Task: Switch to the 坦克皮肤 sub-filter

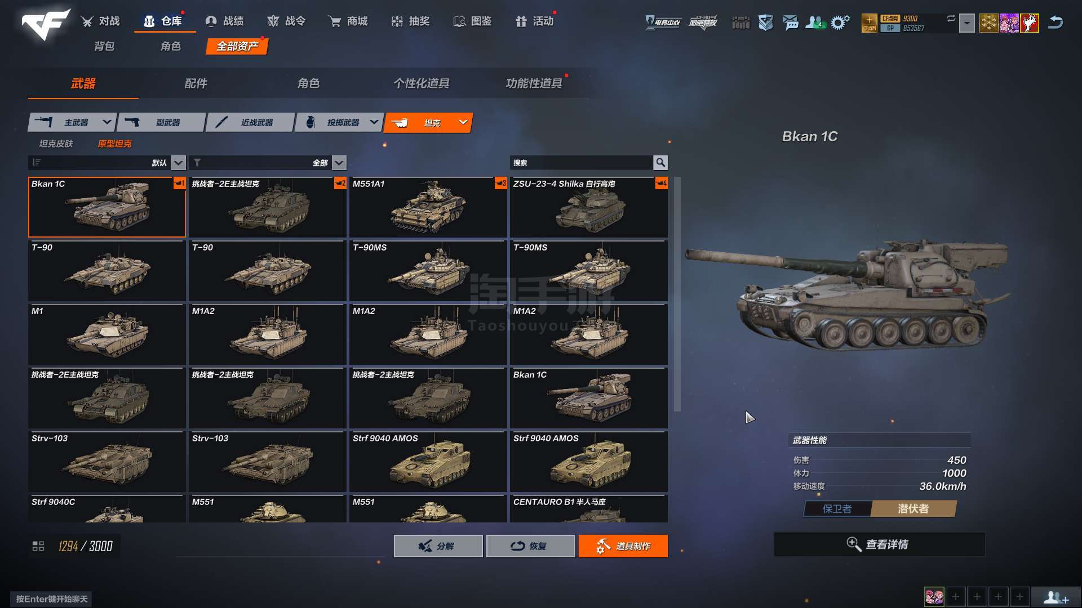Action: pos(56,144)
